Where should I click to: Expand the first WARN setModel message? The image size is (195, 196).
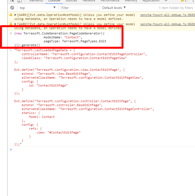(15, 15)
